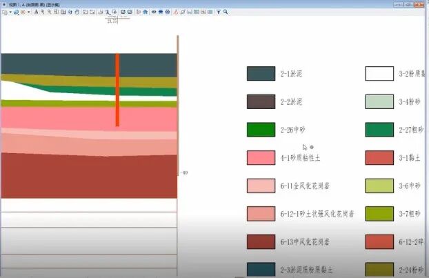Click the funnel filter icon in toolbar

pyautogui.click(x=218, y=12)
